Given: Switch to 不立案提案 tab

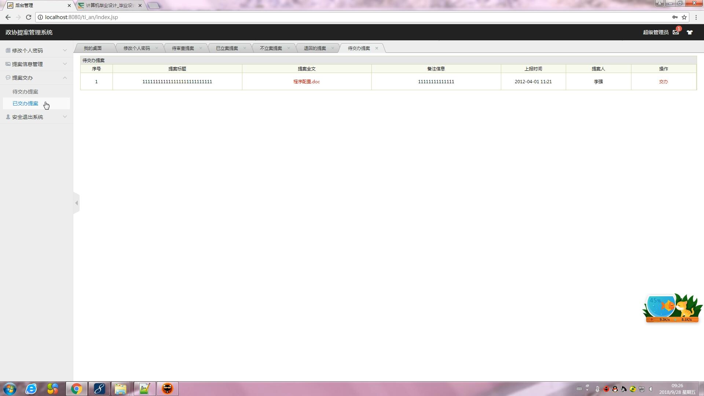Looking at the screenshot, I should click(x=271, y=48).
